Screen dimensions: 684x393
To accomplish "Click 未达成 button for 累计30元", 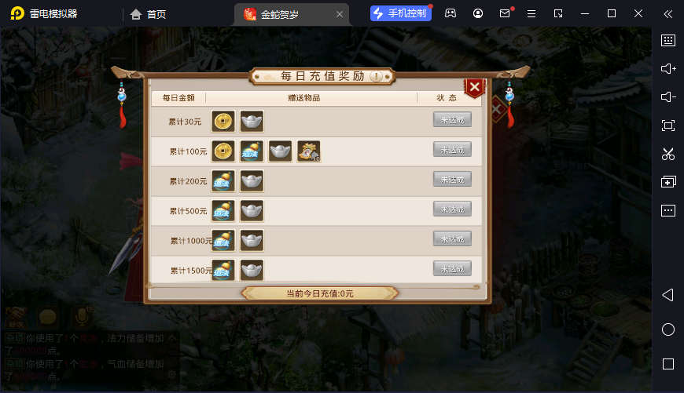I will [452, 120].
